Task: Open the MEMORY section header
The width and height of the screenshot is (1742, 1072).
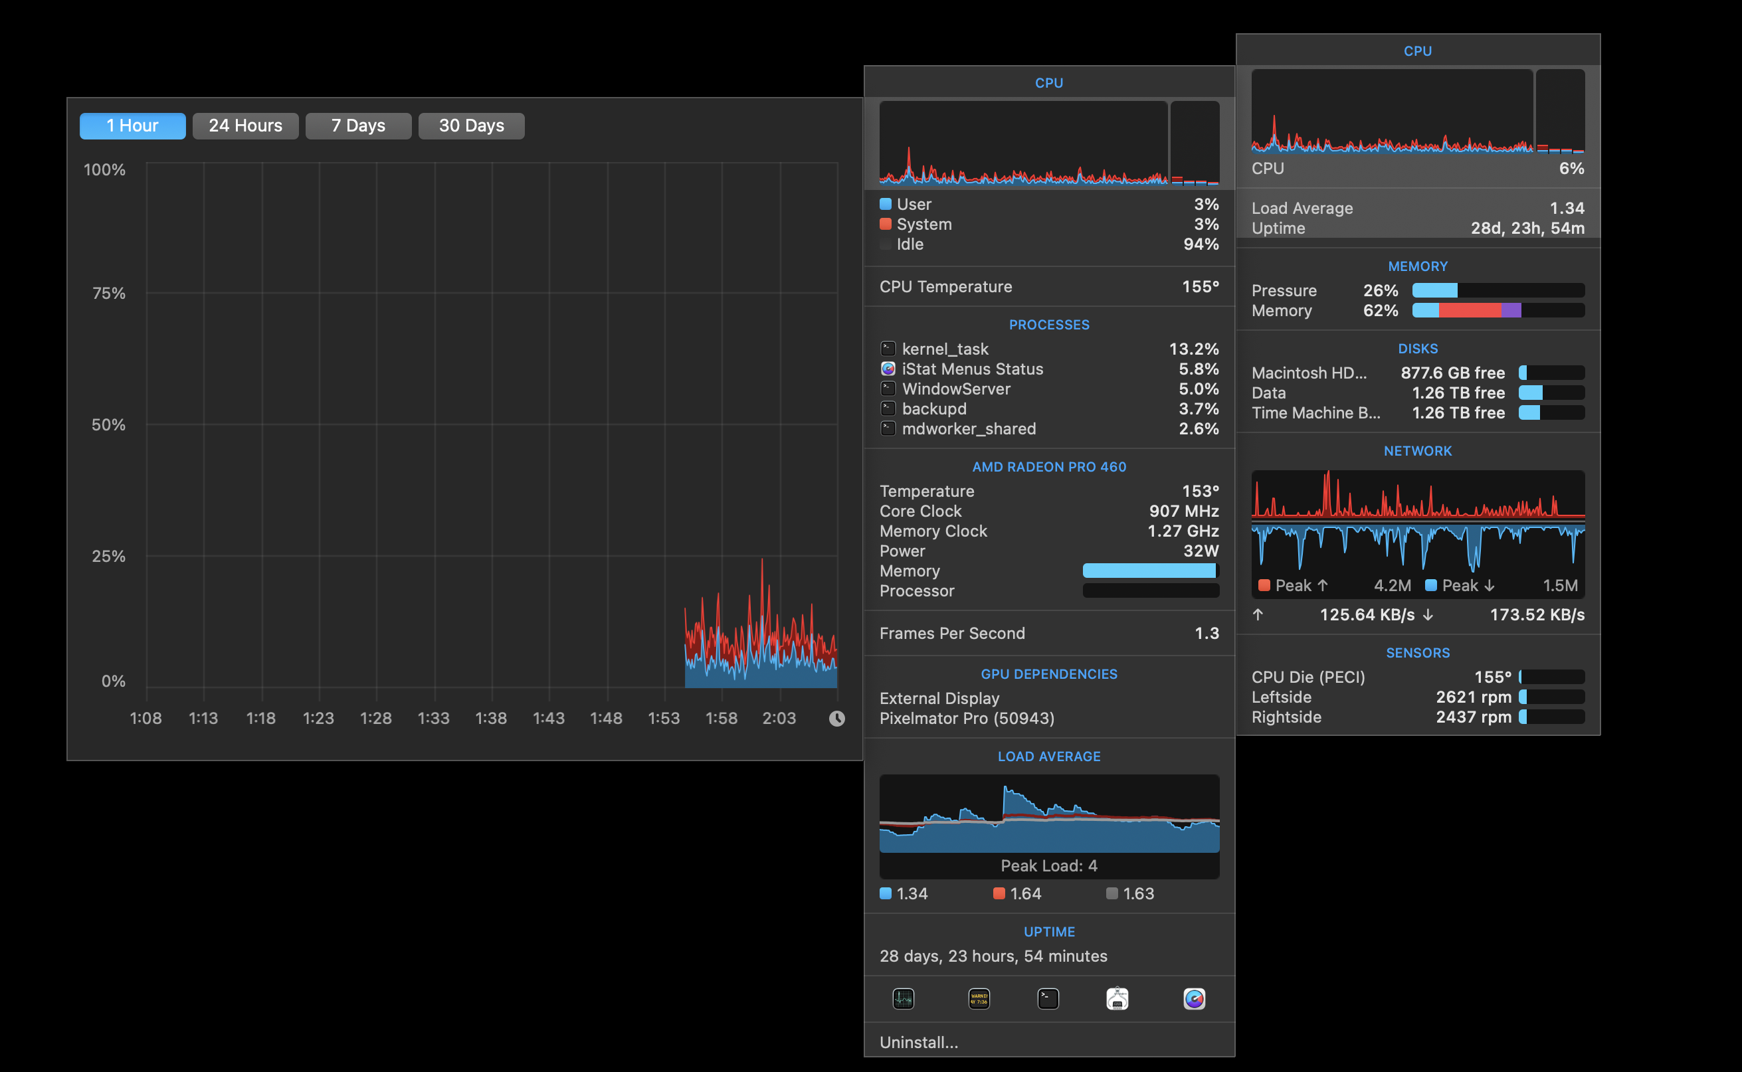Action: 1418,266
